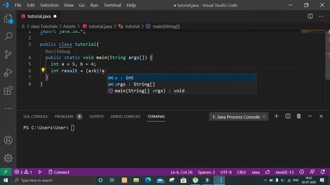The width and height of the screenshot is (330, 185).
Task: Click breadcrumb 'tutorial.java'
Action: (x=100, y=26)
